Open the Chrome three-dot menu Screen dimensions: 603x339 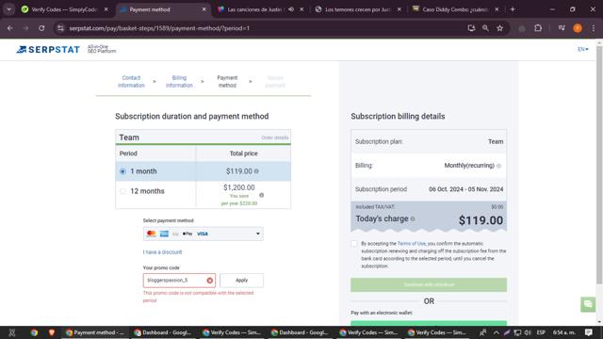click(594, 28)
